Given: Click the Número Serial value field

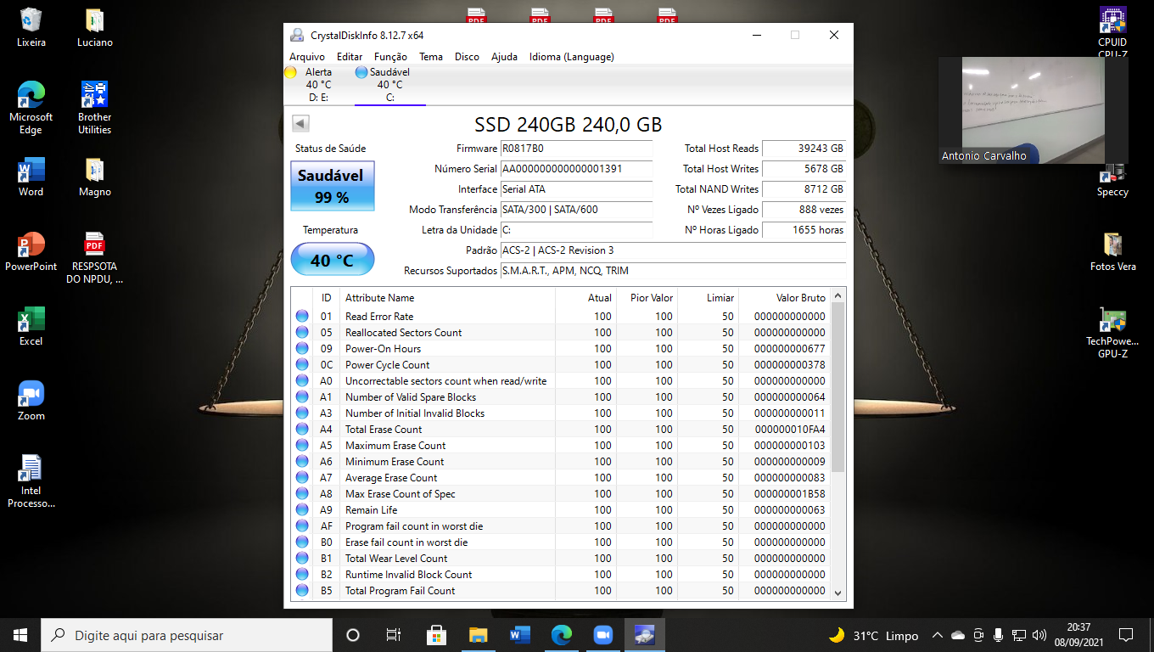Looking at the screenshot, I should pyautogui.click(x=576, y=169).
